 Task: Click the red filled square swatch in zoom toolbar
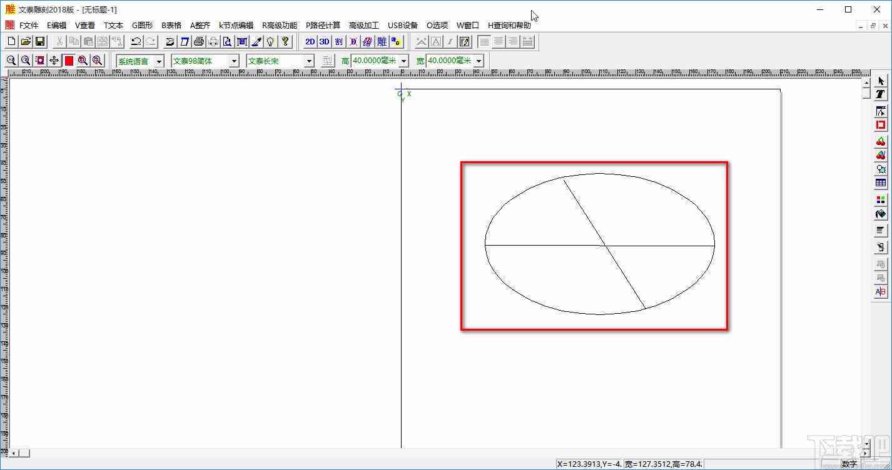[69, 61]
